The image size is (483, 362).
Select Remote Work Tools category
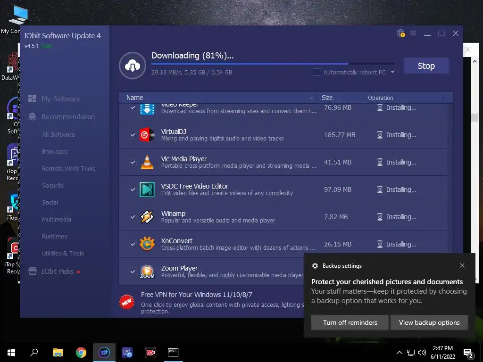click(69, 168)
